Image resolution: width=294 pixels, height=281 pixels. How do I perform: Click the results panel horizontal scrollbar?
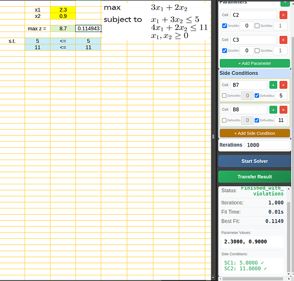tap(253, 279)
